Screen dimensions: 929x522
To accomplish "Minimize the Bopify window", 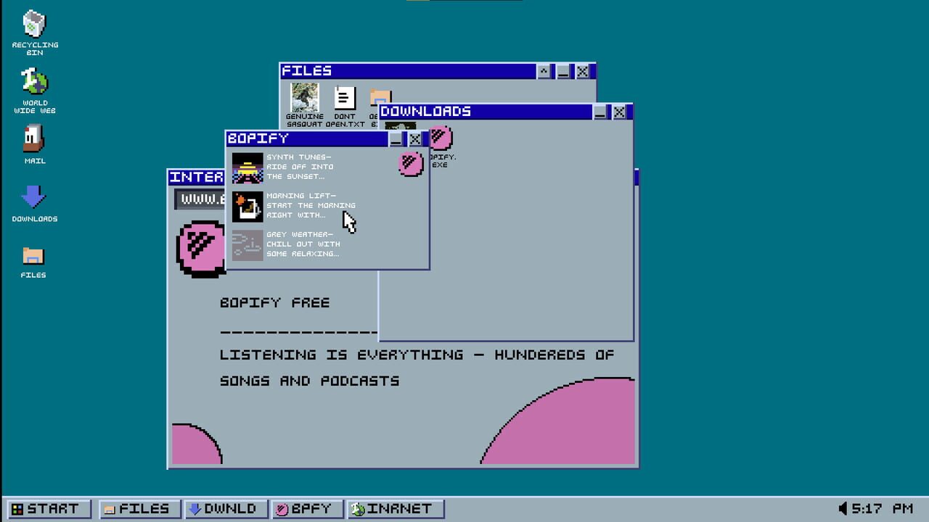I will [396, 139].
